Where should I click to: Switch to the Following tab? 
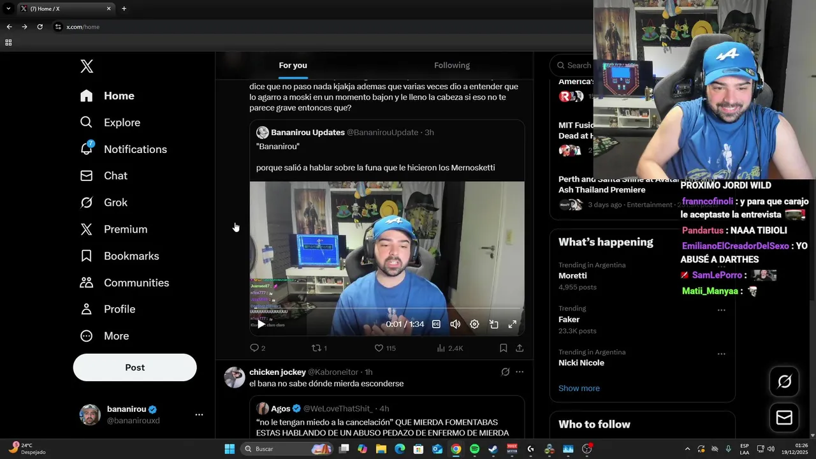pos(452,65)
